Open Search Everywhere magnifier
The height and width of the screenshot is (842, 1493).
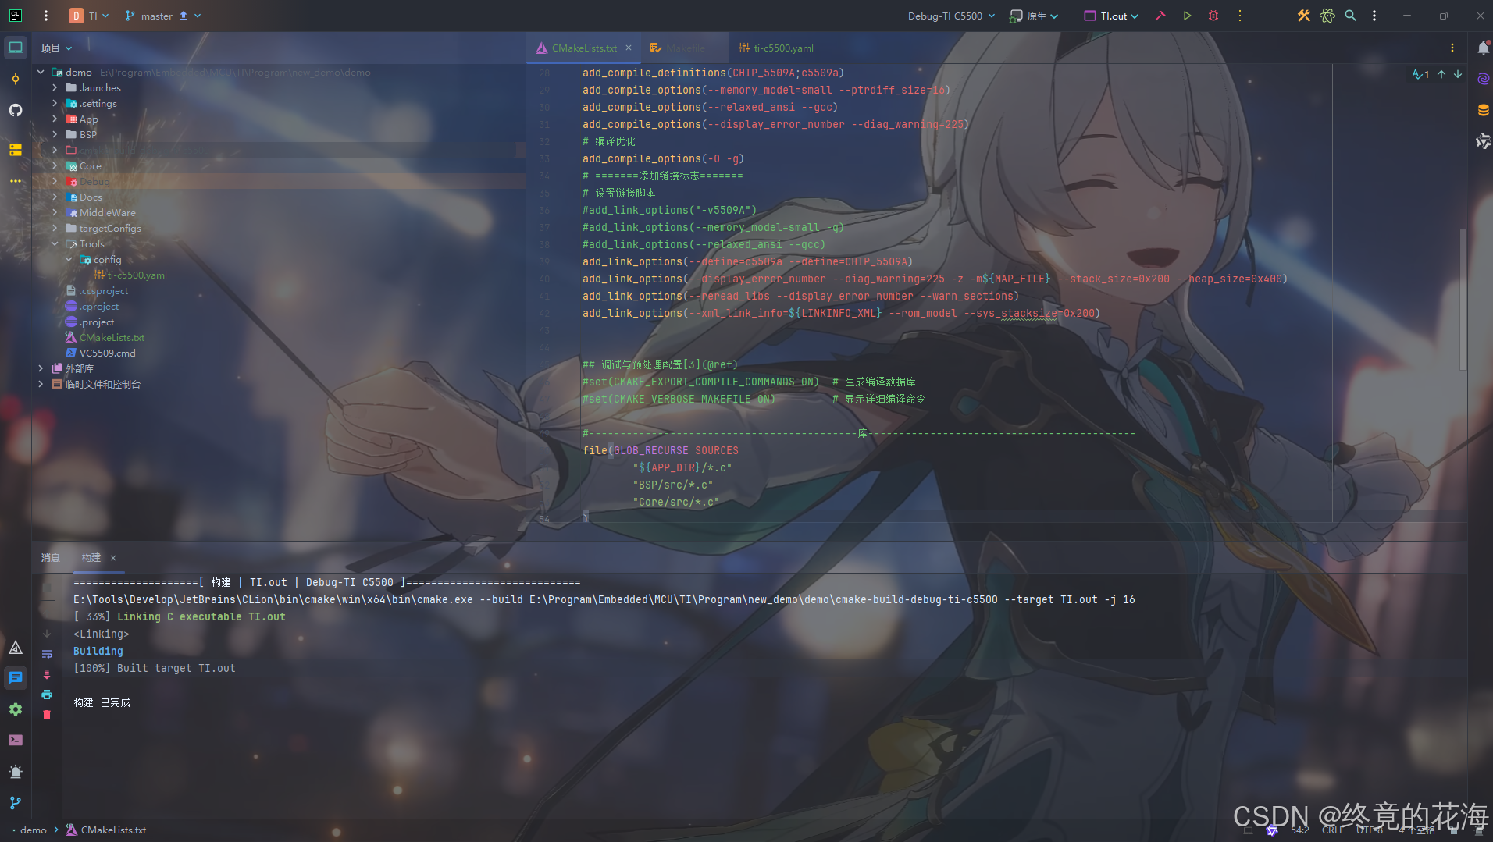(x=1351, y=16)
